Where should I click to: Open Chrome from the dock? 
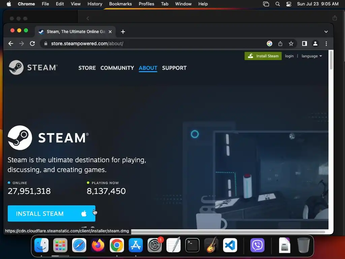click(117, 245)
